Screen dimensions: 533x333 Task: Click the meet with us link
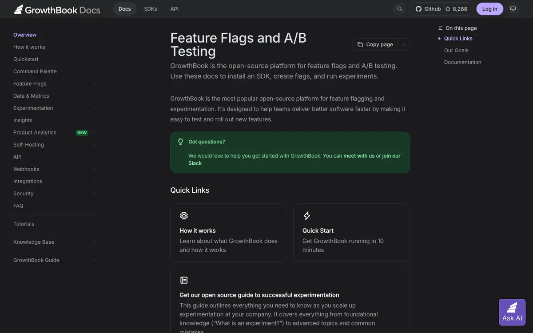point(359,156)
